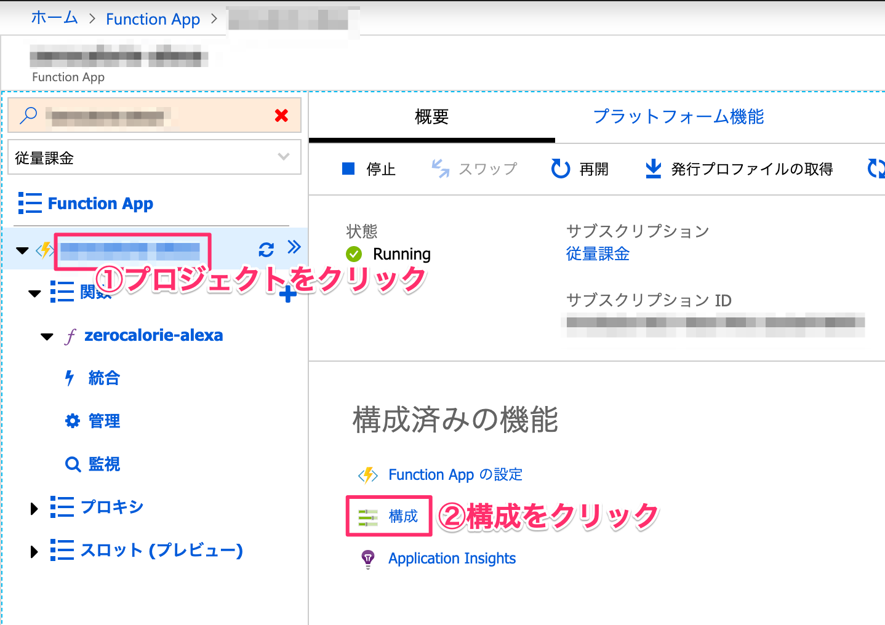The height and width of the screenshot is (625, 885).
Task: Go to ホーム breadcrumb
Action: (54, 18)
